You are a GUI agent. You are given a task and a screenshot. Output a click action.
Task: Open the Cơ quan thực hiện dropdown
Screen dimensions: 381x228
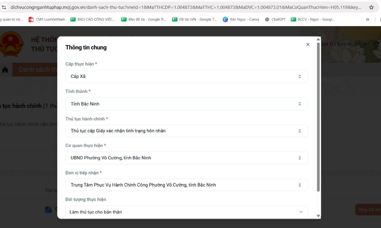(186, 158)
